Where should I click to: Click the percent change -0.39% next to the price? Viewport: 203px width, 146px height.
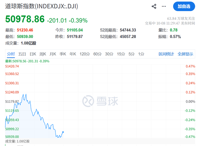(78, 20)
